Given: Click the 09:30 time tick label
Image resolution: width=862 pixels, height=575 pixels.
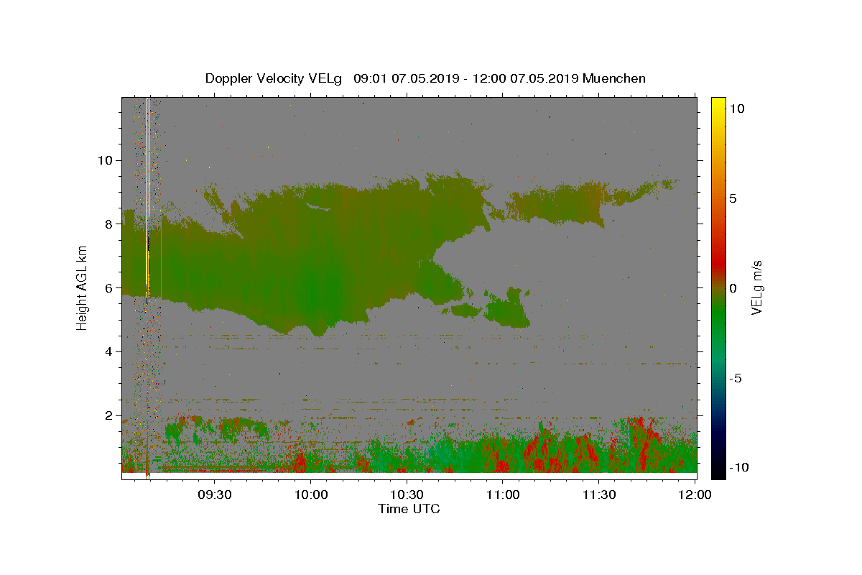Looking at the screenshot, I should tap(214, 494).
